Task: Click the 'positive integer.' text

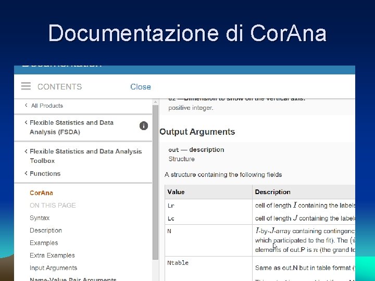Action: (x=191, y=108)
